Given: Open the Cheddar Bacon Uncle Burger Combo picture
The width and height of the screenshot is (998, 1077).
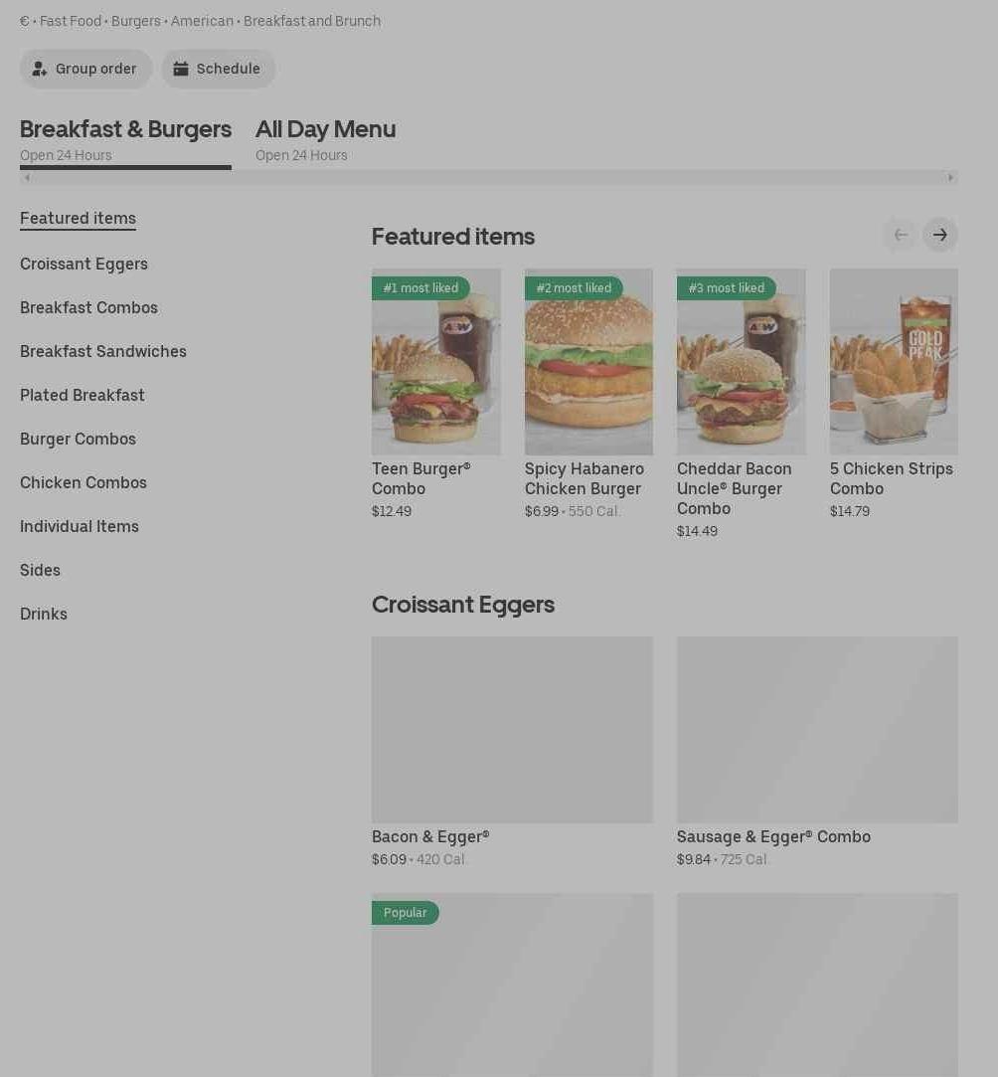Looking at the screenshot, I should (x=741, y=362).
